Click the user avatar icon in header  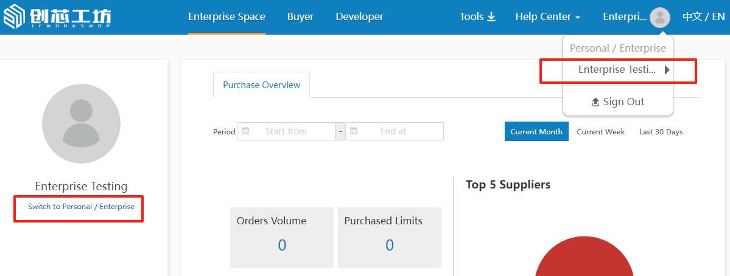pos(659,17)
